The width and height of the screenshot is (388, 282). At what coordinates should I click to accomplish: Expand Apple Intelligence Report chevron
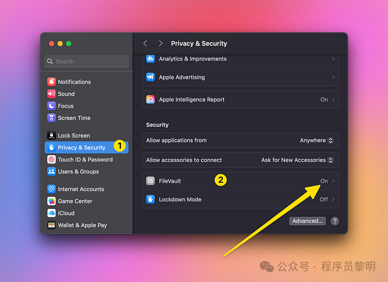point(333,100)
